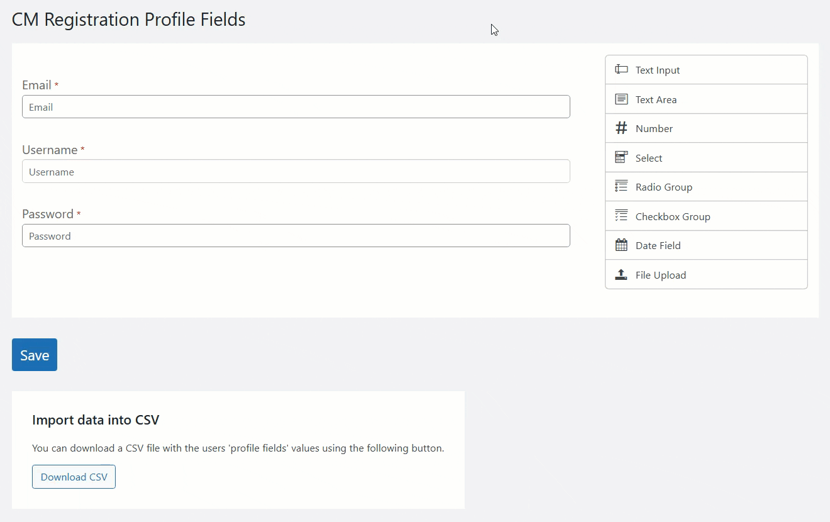
Task: Click the Radio Group list icon
Action: click(621, 187)
